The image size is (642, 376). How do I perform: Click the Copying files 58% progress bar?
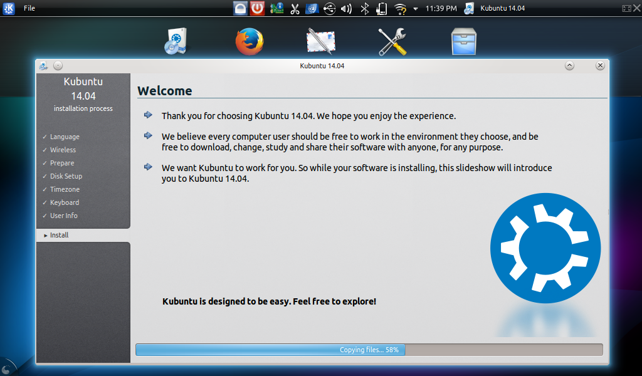(x=369, y=350)
